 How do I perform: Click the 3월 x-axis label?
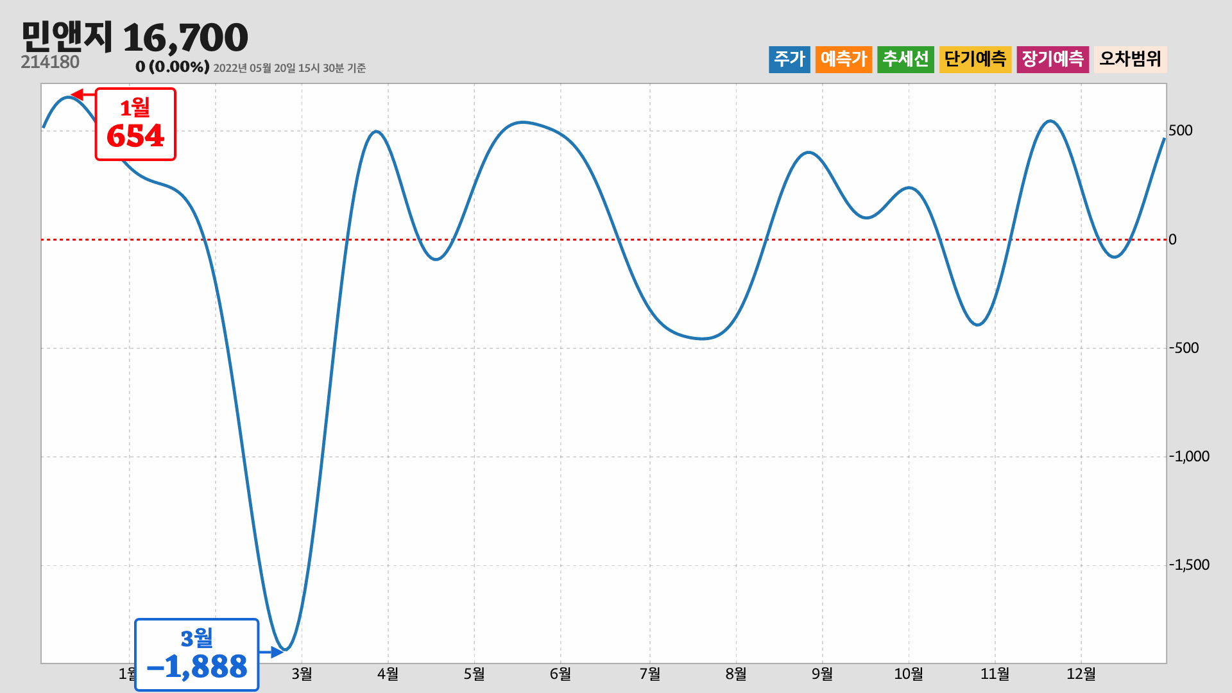[302, 674]
